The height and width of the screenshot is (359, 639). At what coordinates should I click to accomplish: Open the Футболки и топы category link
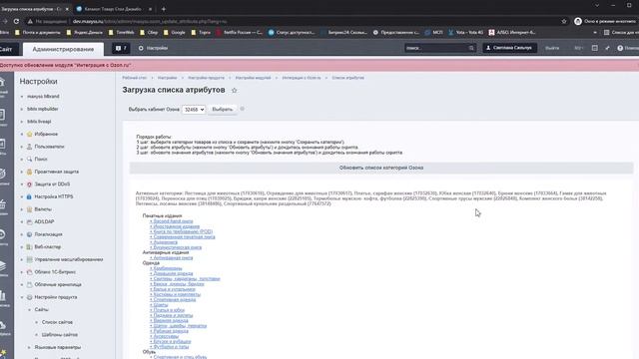click(170, 347)
